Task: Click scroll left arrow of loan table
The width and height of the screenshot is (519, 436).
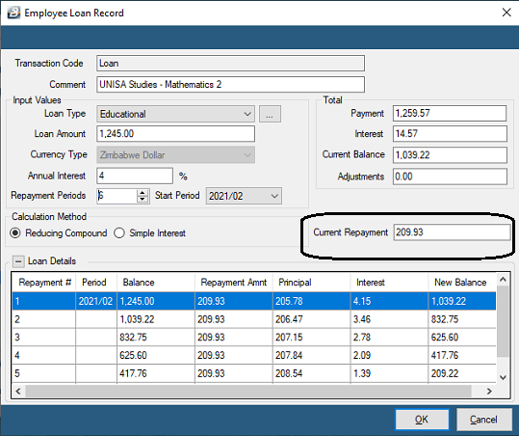Action: pyautogui.click(x=18, y=392)
